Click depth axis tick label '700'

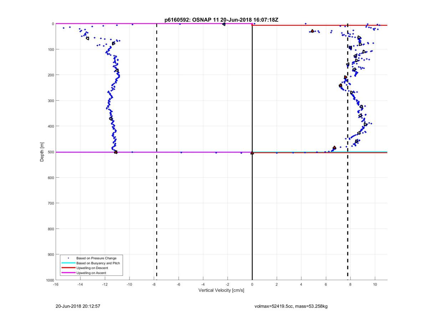click(x=50, y=203)
